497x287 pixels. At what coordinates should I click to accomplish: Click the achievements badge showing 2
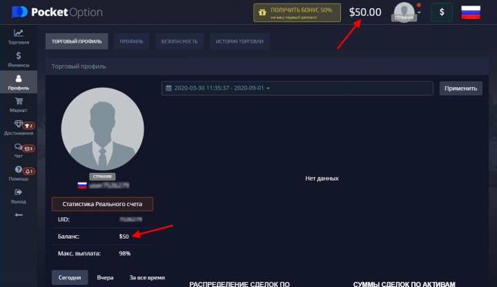tap(28, 126)
